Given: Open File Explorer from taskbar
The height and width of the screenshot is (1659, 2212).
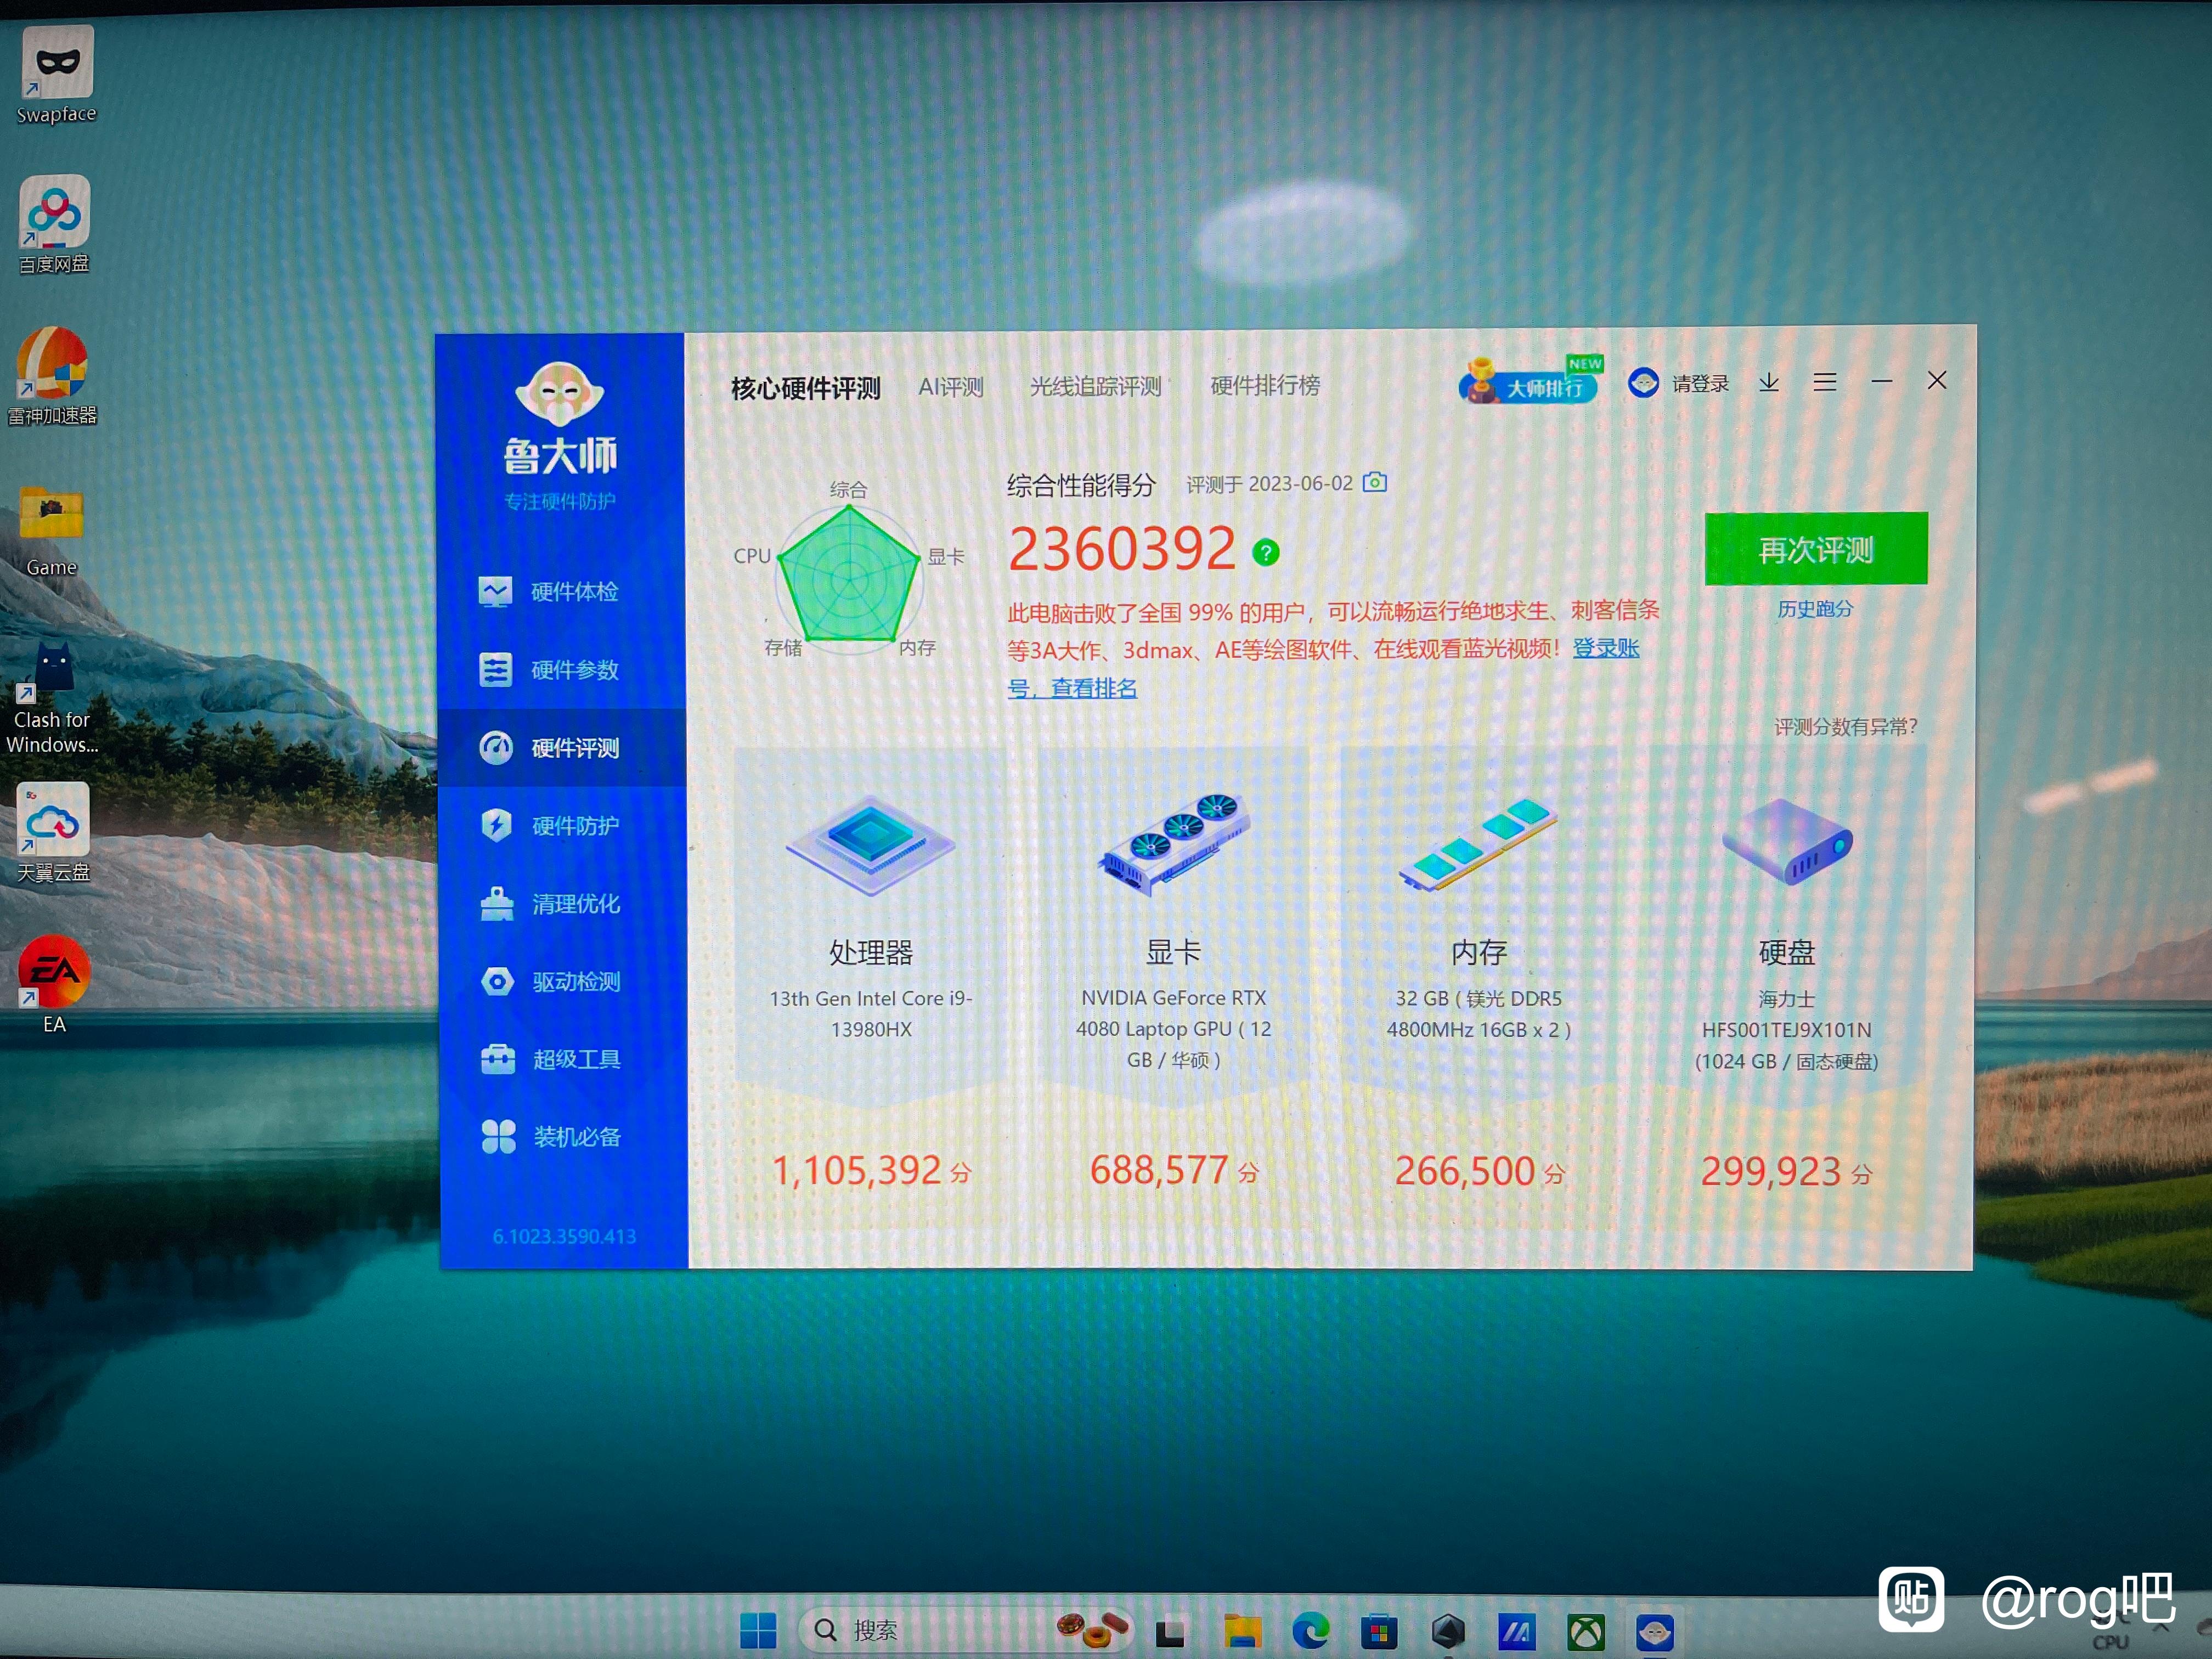Looking at the screenshot, I should 1243,1632.
